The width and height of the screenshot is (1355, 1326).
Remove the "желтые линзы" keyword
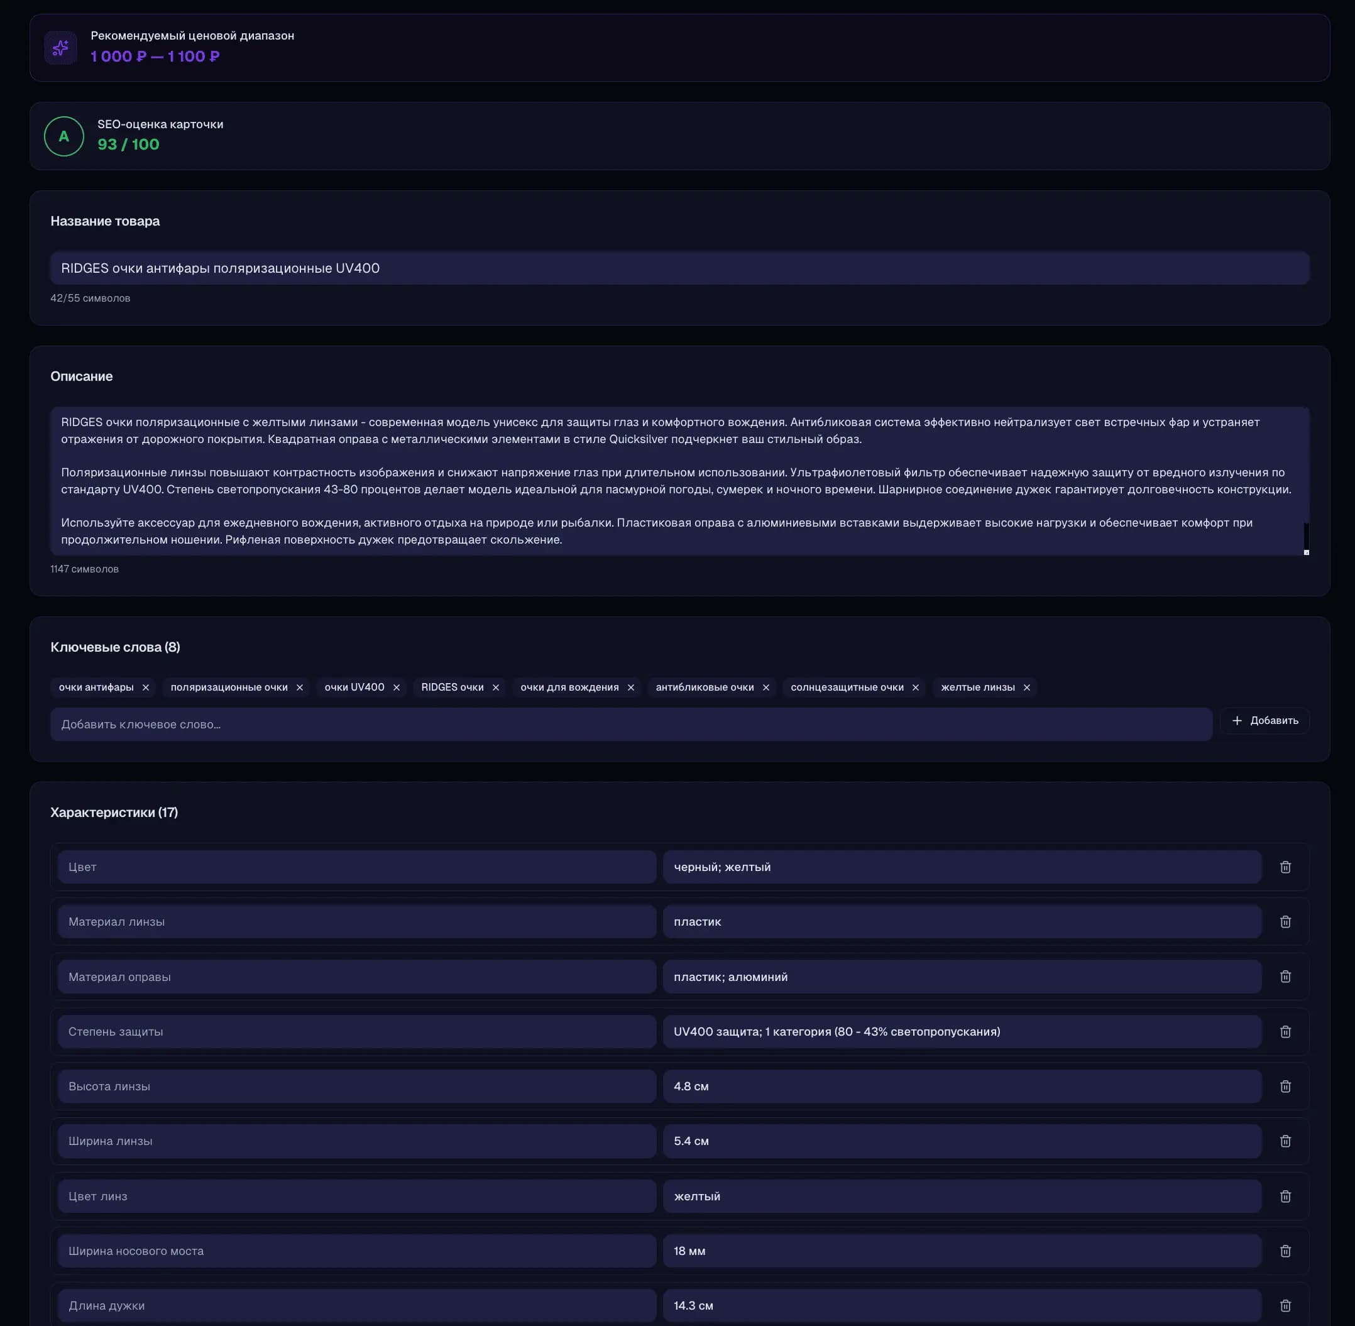coord(1026,688)
